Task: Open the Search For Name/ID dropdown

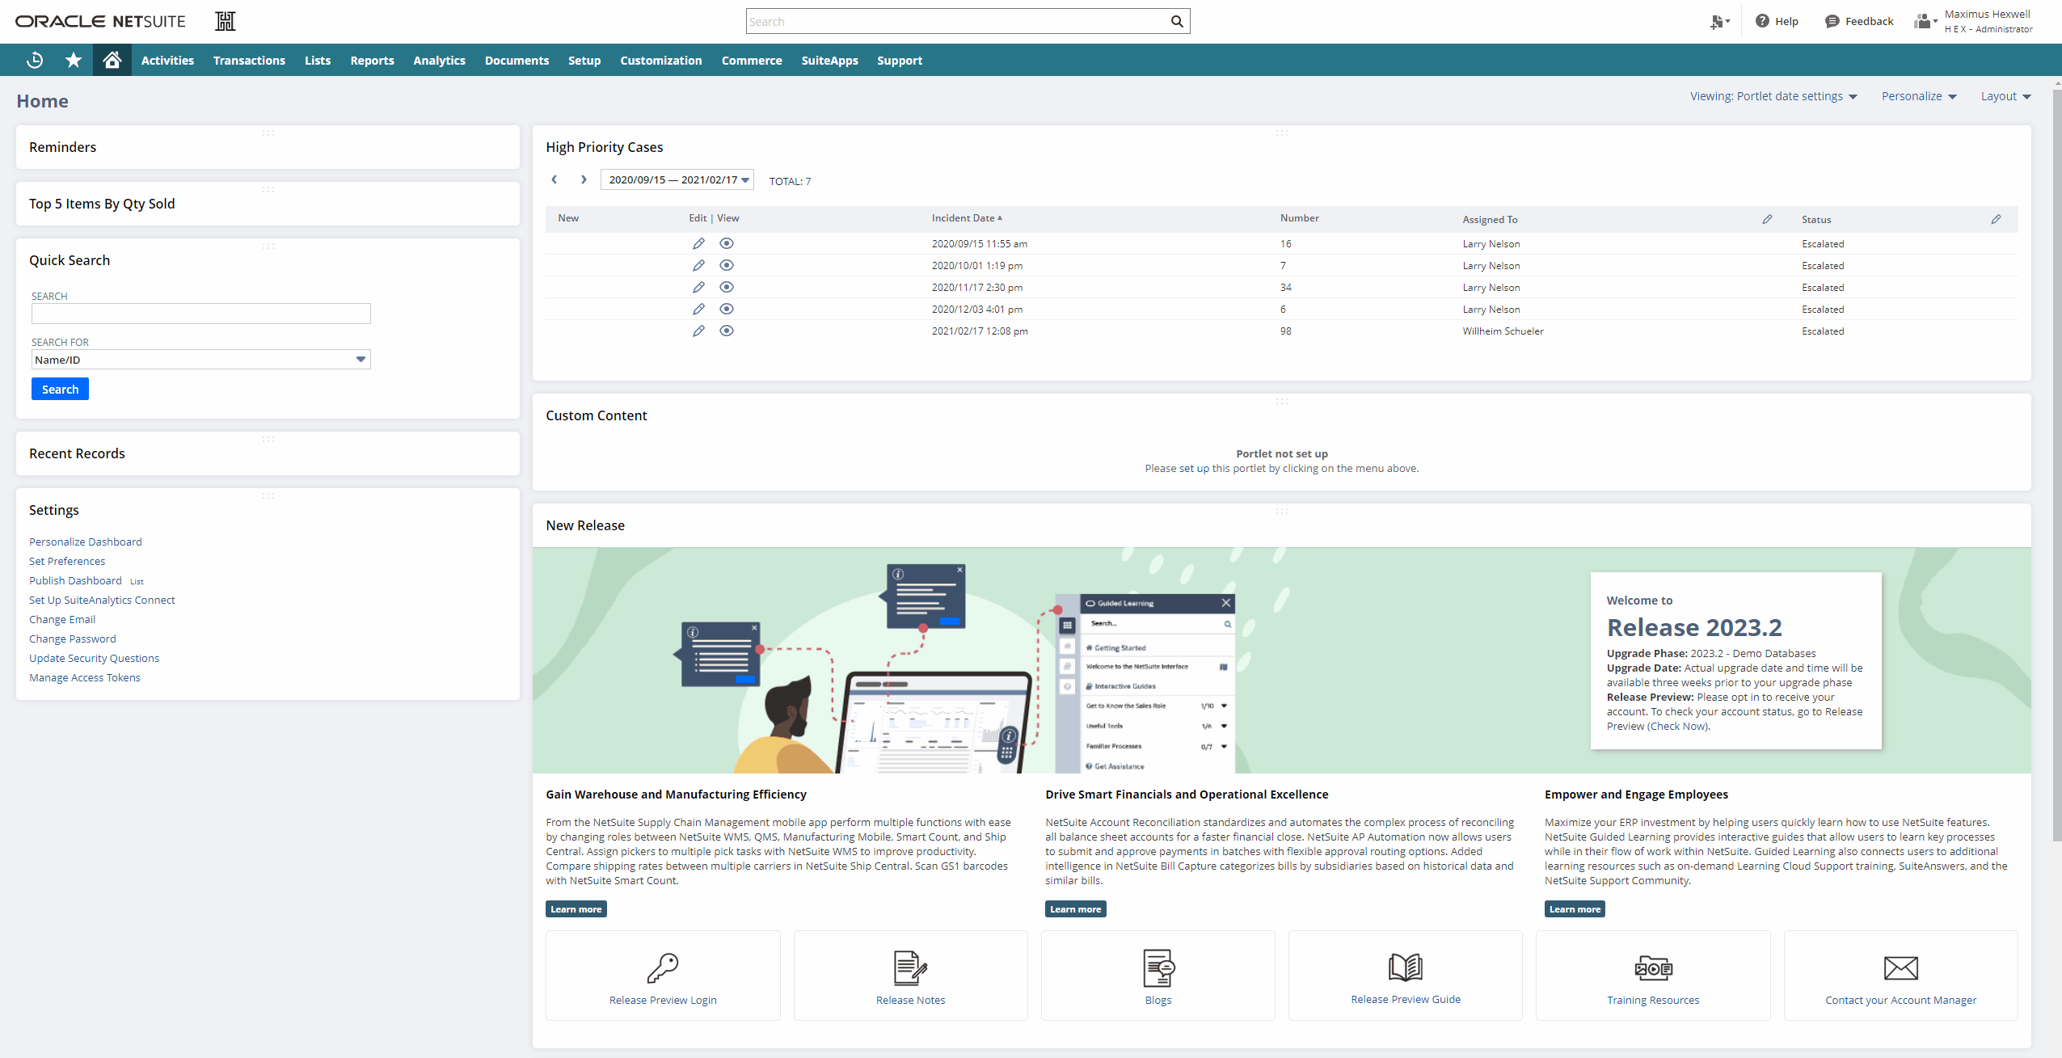Action: [x=200, y=360]
